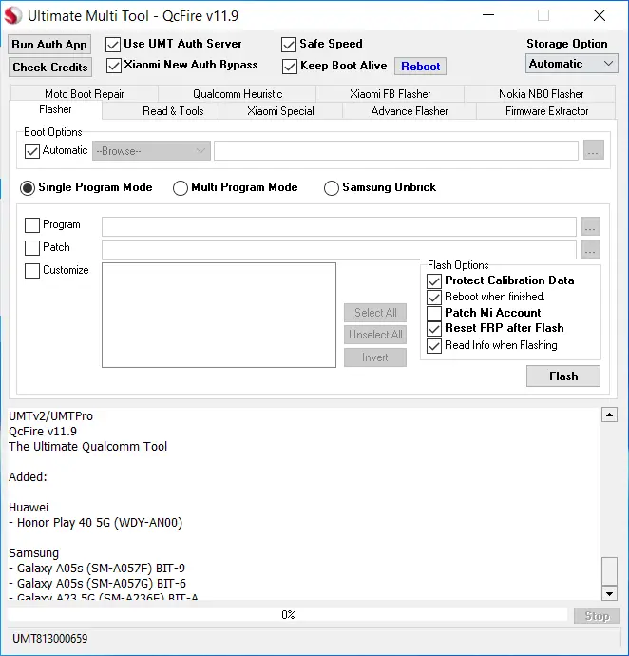The image size is (629, 656).
Task: Click the Patch file path field
Action: tap(339, 249)
